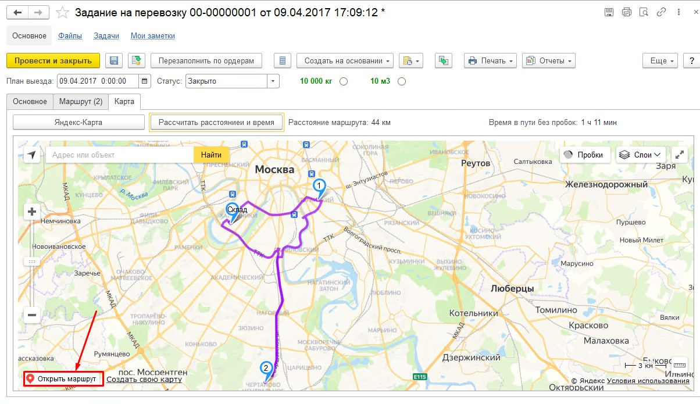Viewport: 700px width, 404px height.
Task: Click the Статус field showing Закрыто
Action: 227,81
